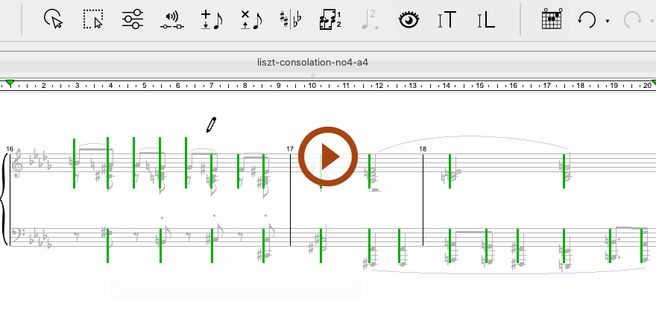656x313 pixels.
Task: Choose the dashed rectangle selection tool
Action: coord(92,20)
